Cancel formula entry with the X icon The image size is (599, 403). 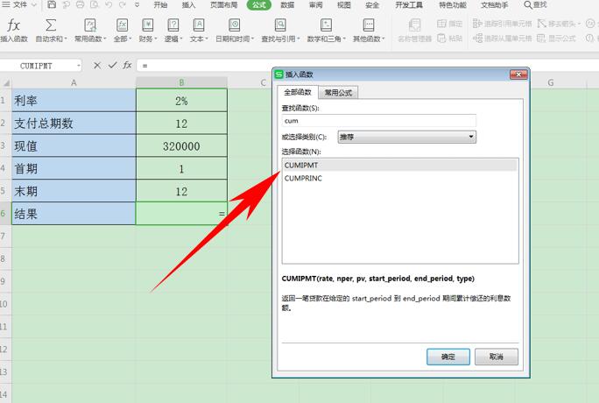click(x=97, y=66)
